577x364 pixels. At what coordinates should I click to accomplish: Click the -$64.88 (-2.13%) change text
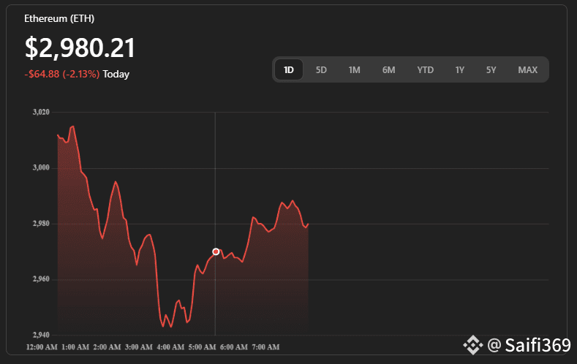[62, 74]
